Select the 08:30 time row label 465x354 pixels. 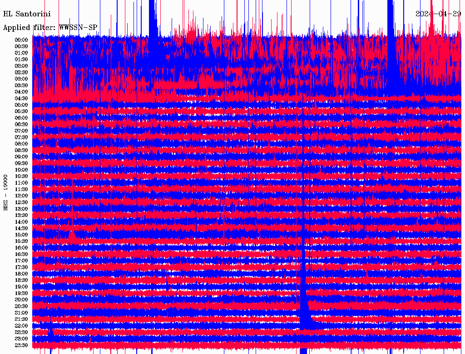click(x=21, y=150)
